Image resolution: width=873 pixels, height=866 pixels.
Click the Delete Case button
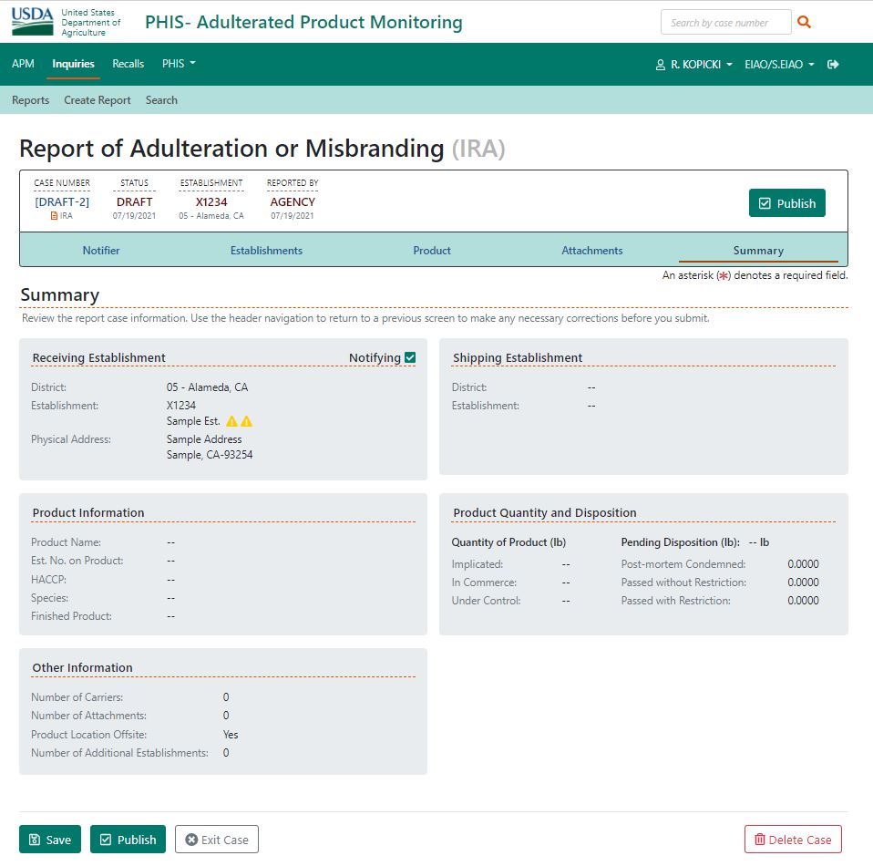[x=793, y=840]
